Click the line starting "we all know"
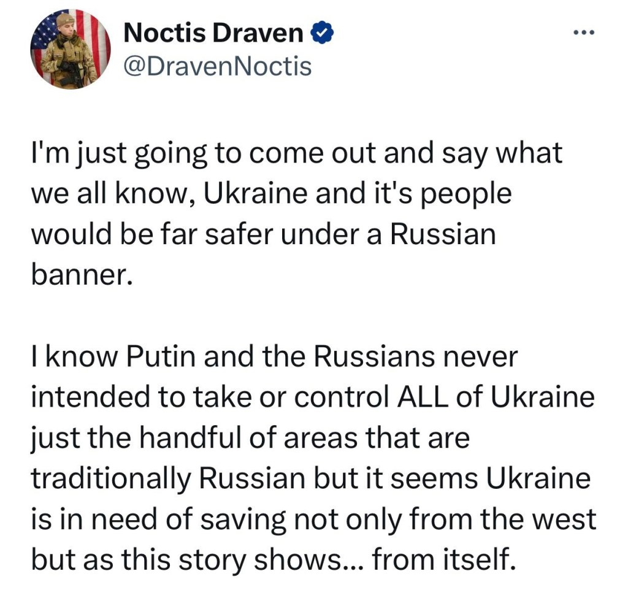Image resolution: width=628 pixels, height=595 pixels. point(270,194)
